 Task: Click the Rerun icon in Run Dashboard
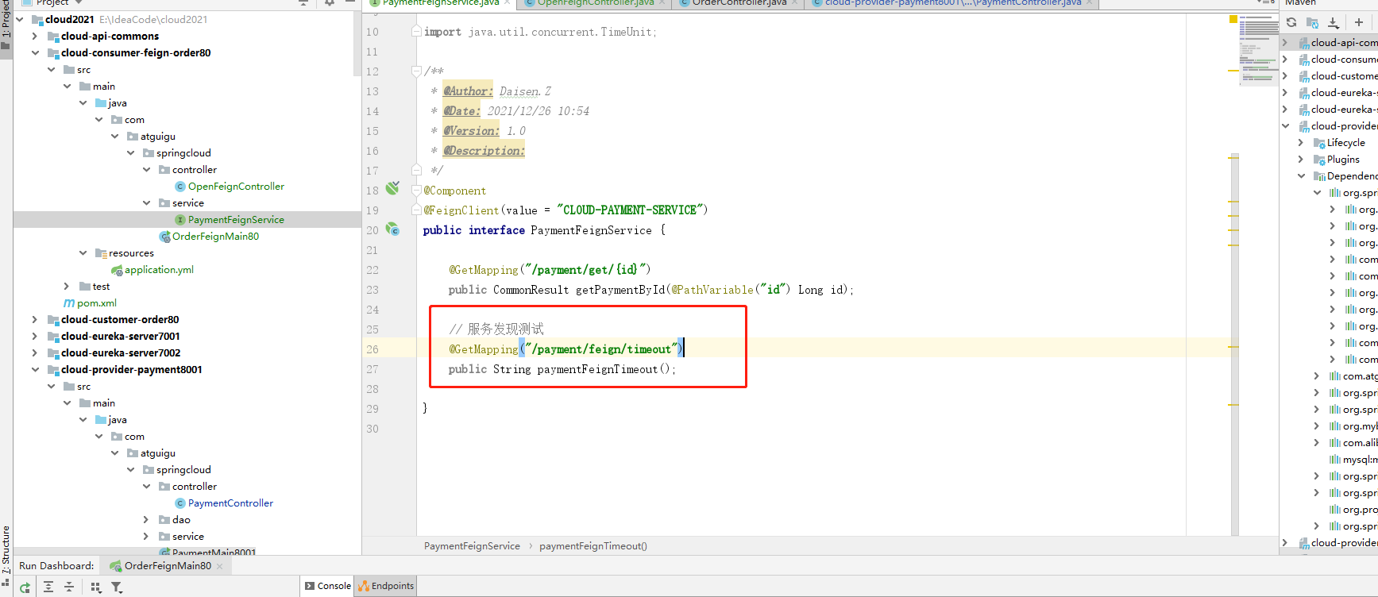pos(25,587)
